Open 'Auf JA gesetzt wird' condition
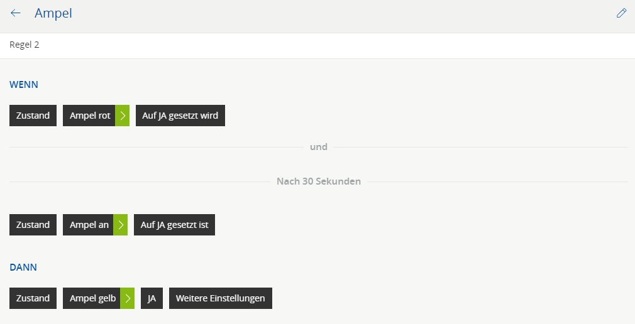The height and width of the screenshot is (324, 635). (180, 116)
